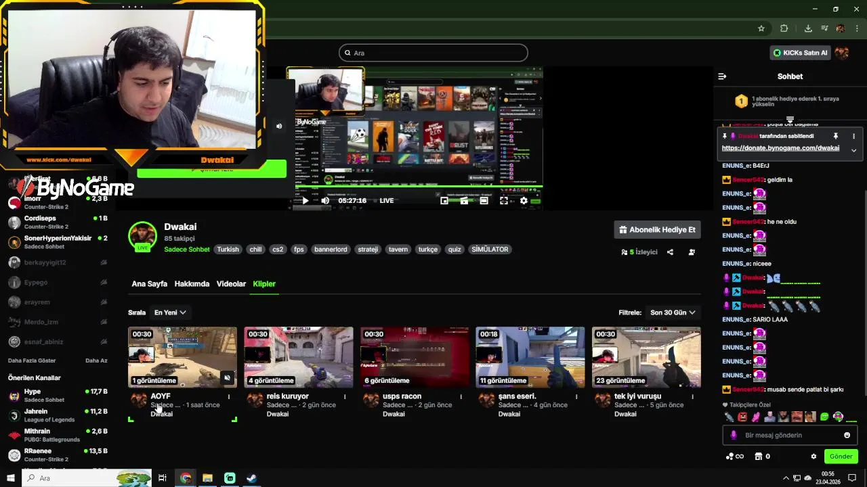Enable picture-in-picture in the video player

click(444, 200)
